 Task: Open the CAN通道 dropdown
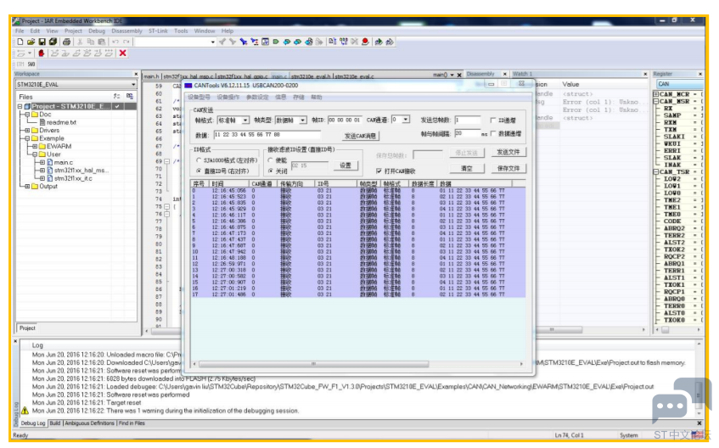tap(406, 120)
